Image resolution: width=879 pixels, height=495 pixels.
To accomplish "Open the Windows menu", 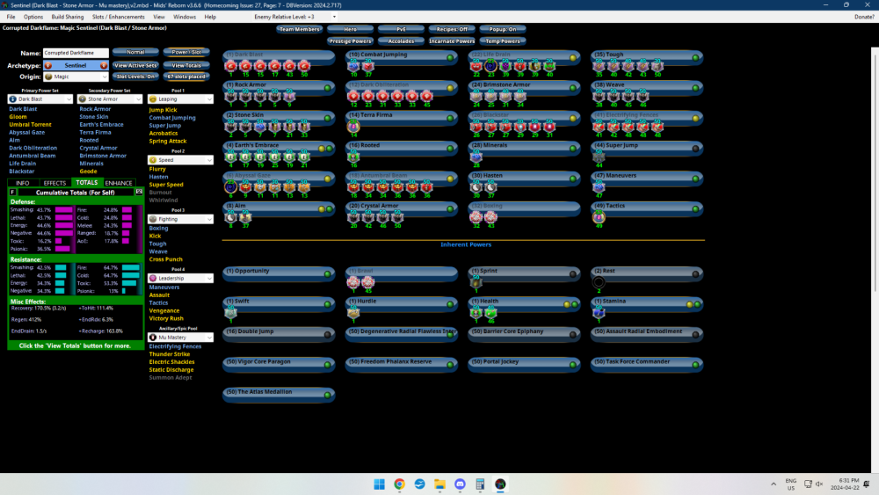I will click(185, 17).
